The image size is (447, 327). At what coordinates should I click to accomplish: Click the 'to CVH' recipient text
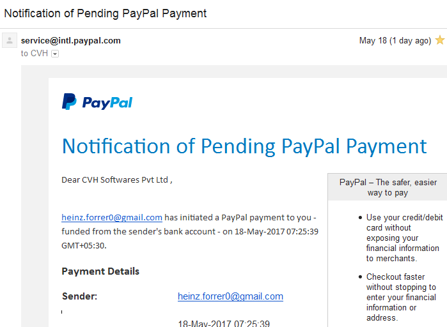34,53
